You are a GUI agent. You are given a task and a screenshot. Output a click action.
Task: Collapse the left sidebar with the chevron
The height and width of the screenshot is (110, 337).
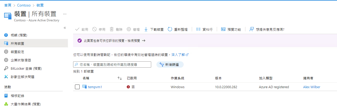pos(65,28)
